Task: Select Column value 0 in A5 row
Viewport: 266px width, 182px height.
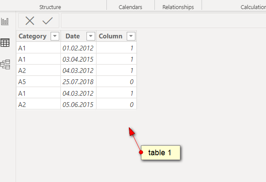Action: [x=116, y=82]
